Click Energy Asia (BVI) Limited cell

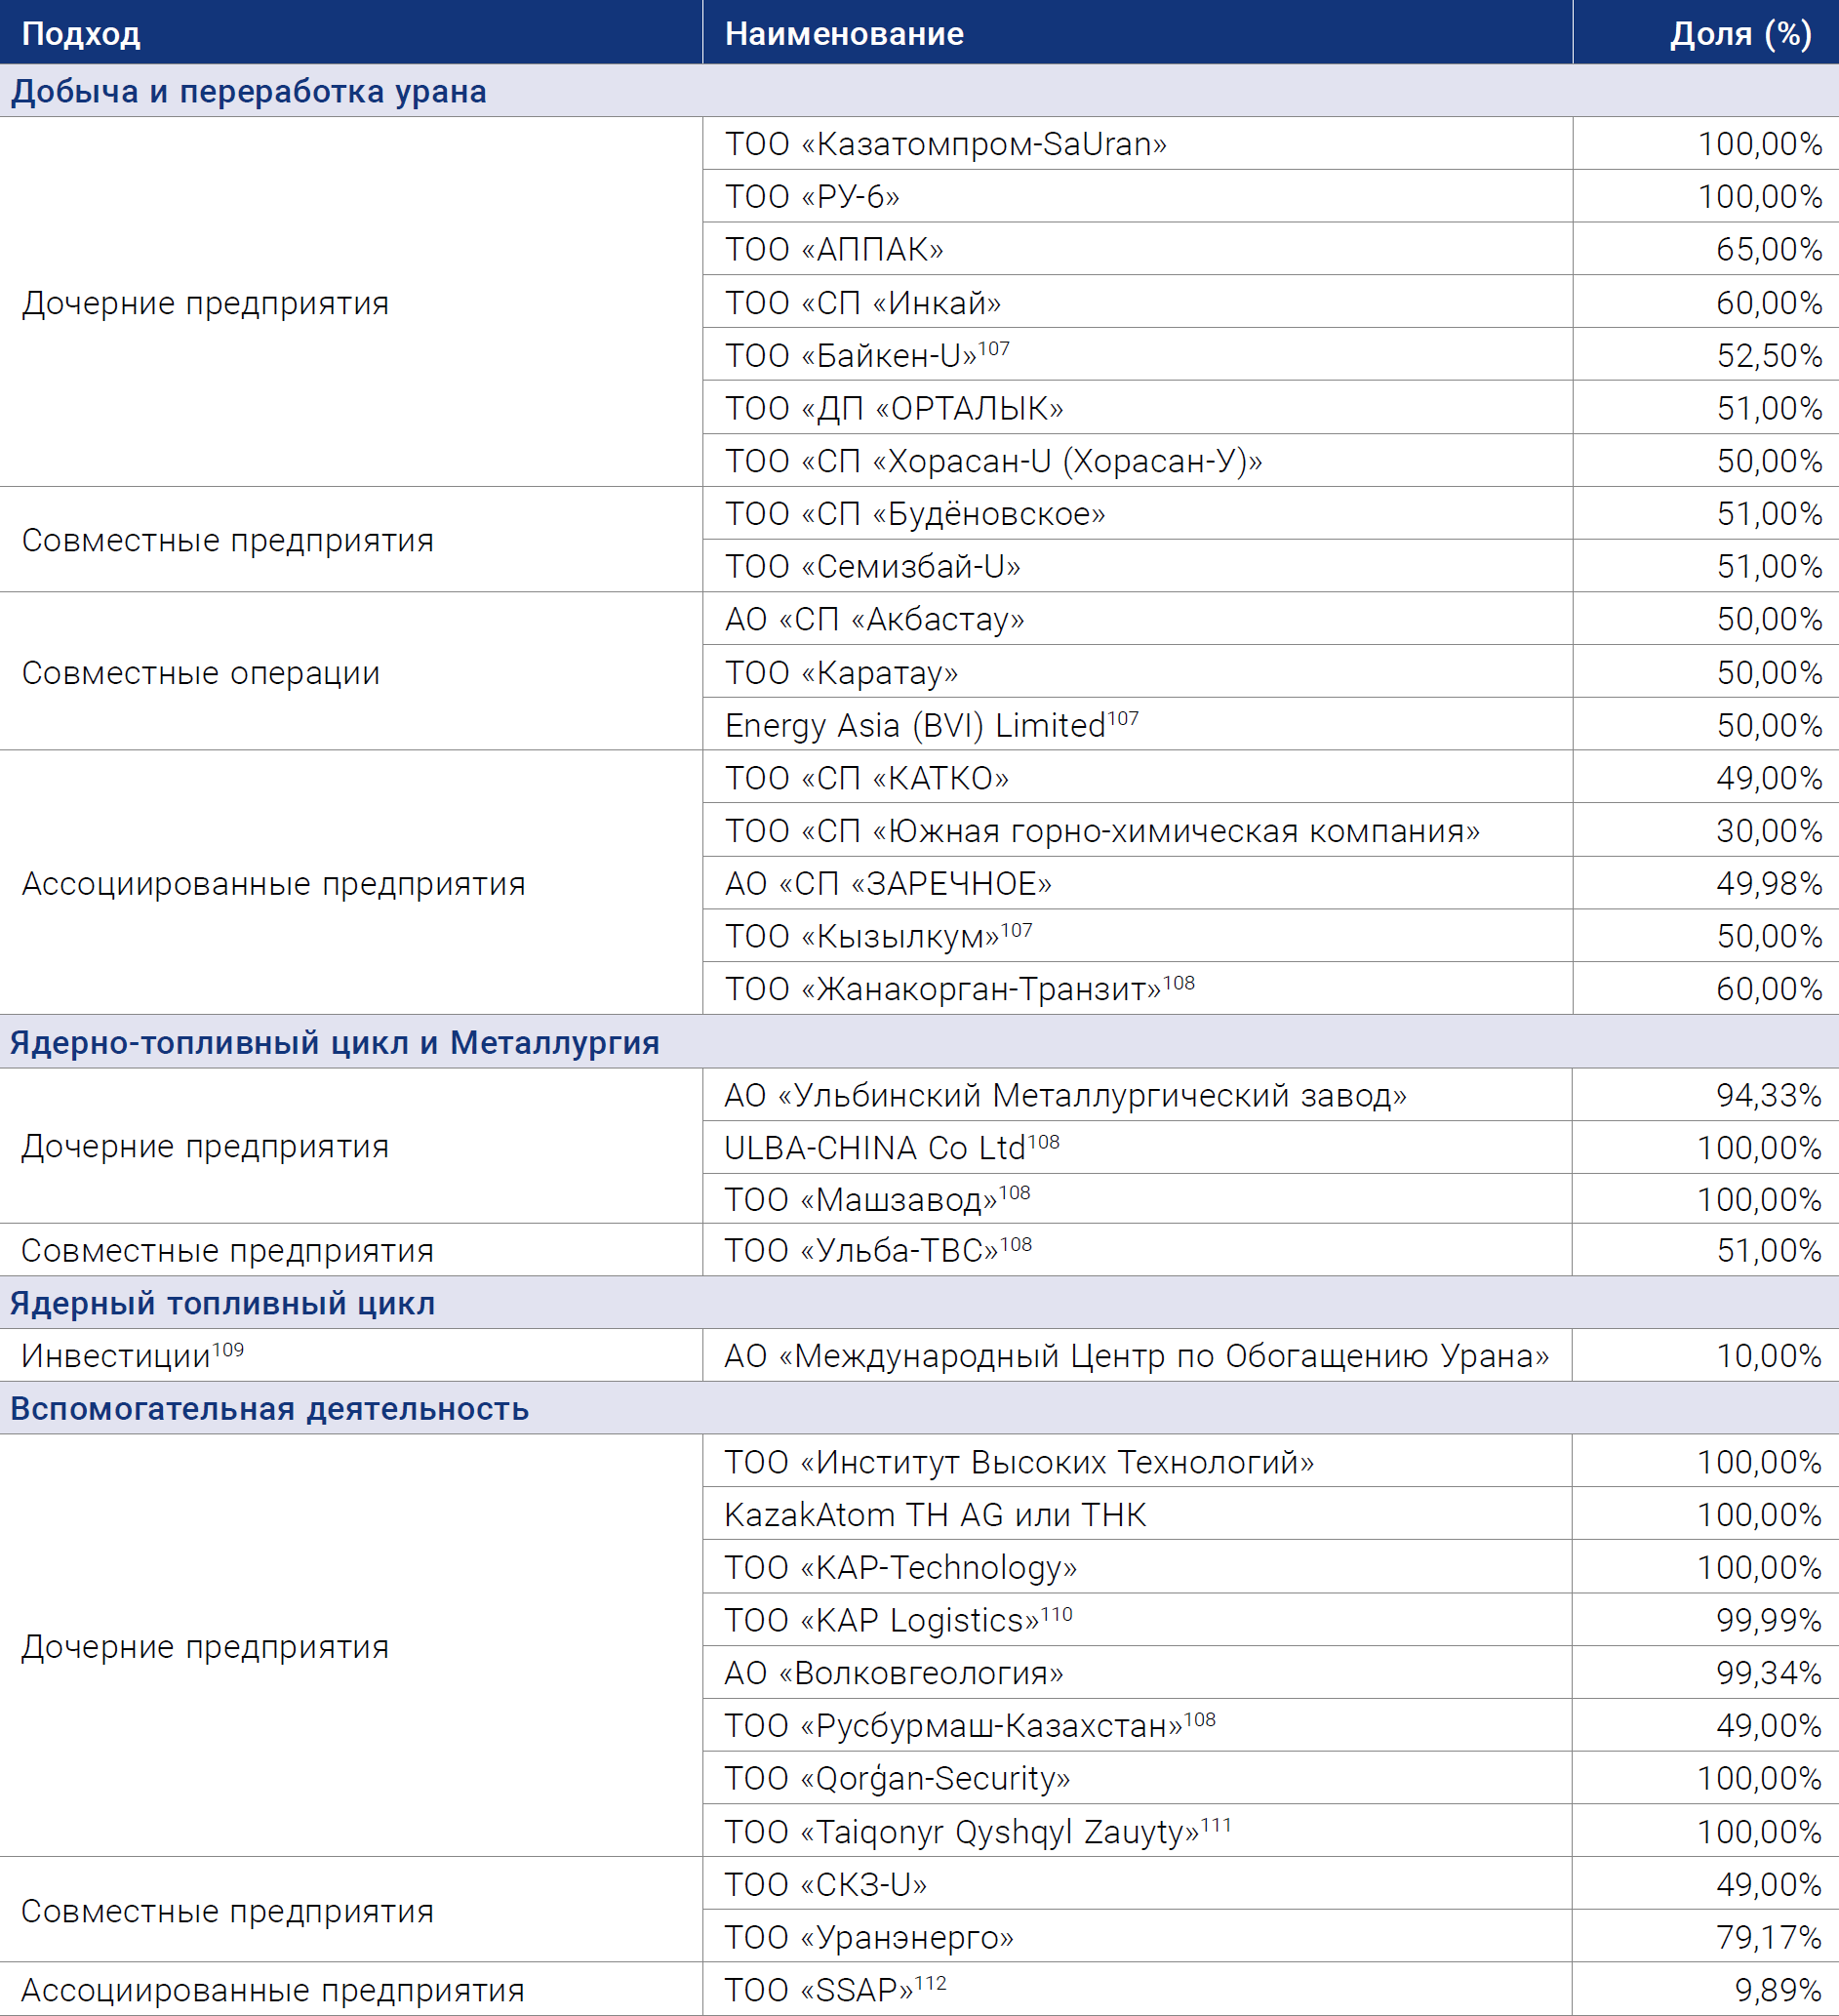[1137, 725]
